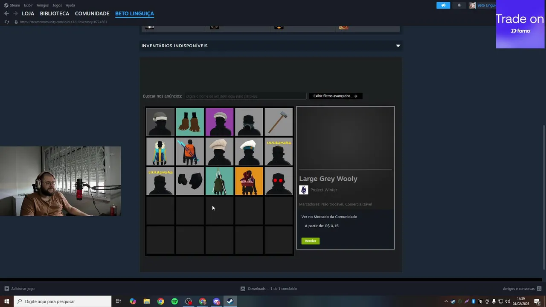Viewport: 546px width, 307px height.
Task: Select the black gloves inventory item
Action: [x=190, y=181]
